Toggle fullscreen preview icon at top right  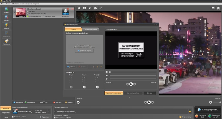coord(218,8)
